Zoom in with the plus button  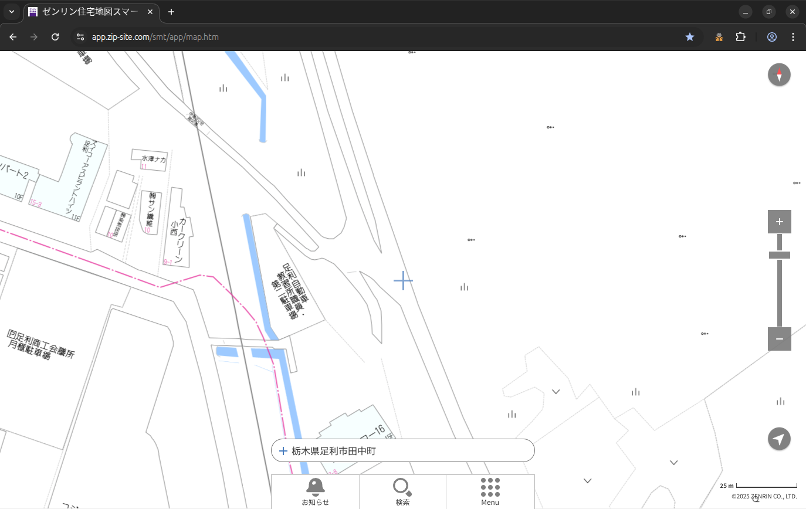779,222
